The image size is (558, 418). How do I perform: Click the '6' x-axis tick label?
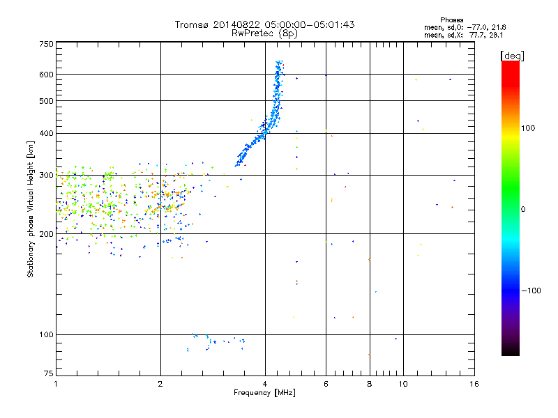tap(326, 384)
